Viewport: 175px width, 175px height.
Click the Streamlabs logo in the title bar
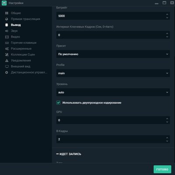(x=4, y=3)
